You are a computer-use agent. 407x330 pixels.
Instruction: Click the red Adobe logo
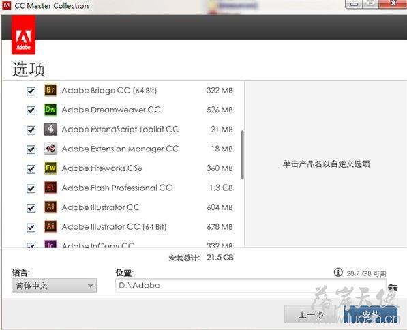23,35
